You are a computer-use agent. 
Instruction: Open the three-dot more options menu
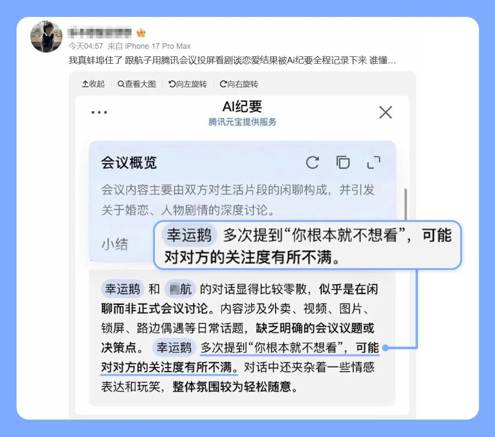click(x=99, y=112)
